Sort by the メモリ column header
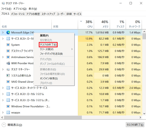 pos(102,24)
